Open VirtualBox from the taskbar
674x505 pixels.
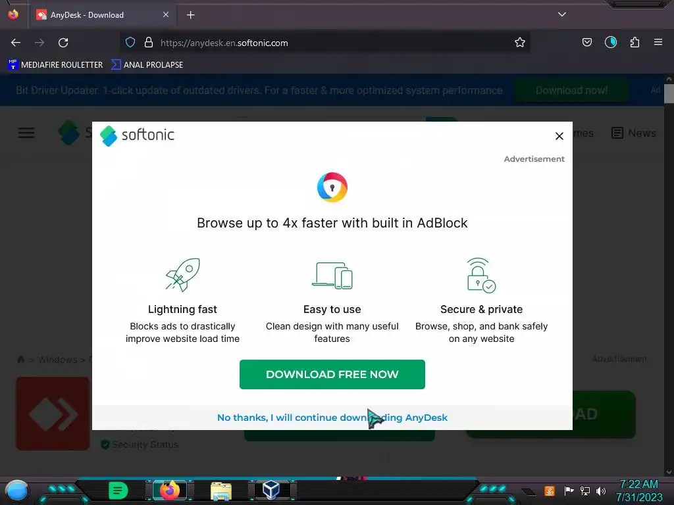[271, 491]
